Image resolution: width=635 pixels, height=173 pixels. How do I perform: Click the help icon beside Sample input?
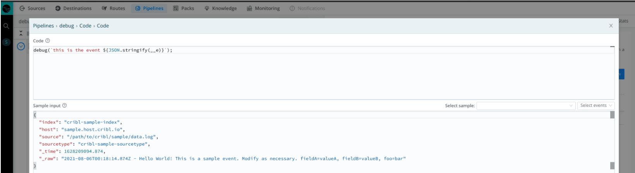tap(65, 106)
